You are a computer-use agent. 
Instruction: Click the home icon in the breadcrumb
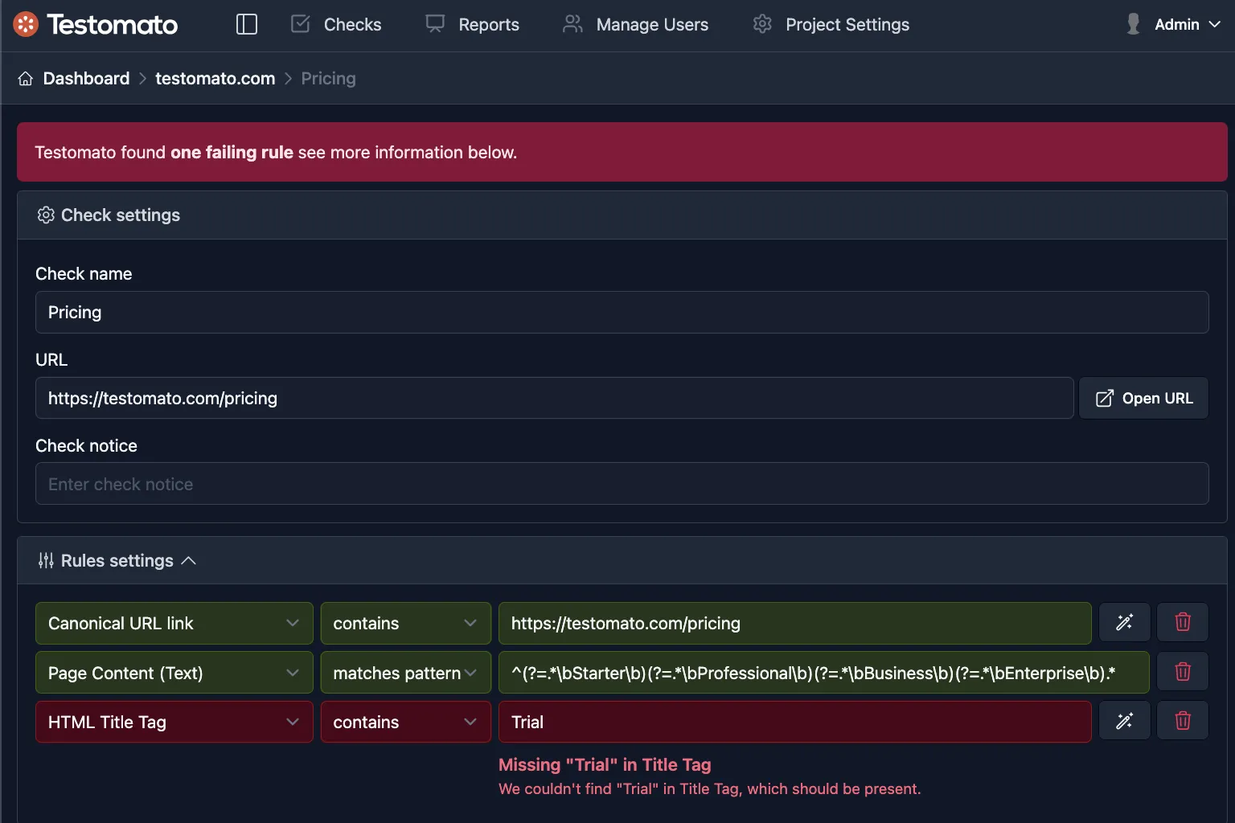tap(25, 77)
